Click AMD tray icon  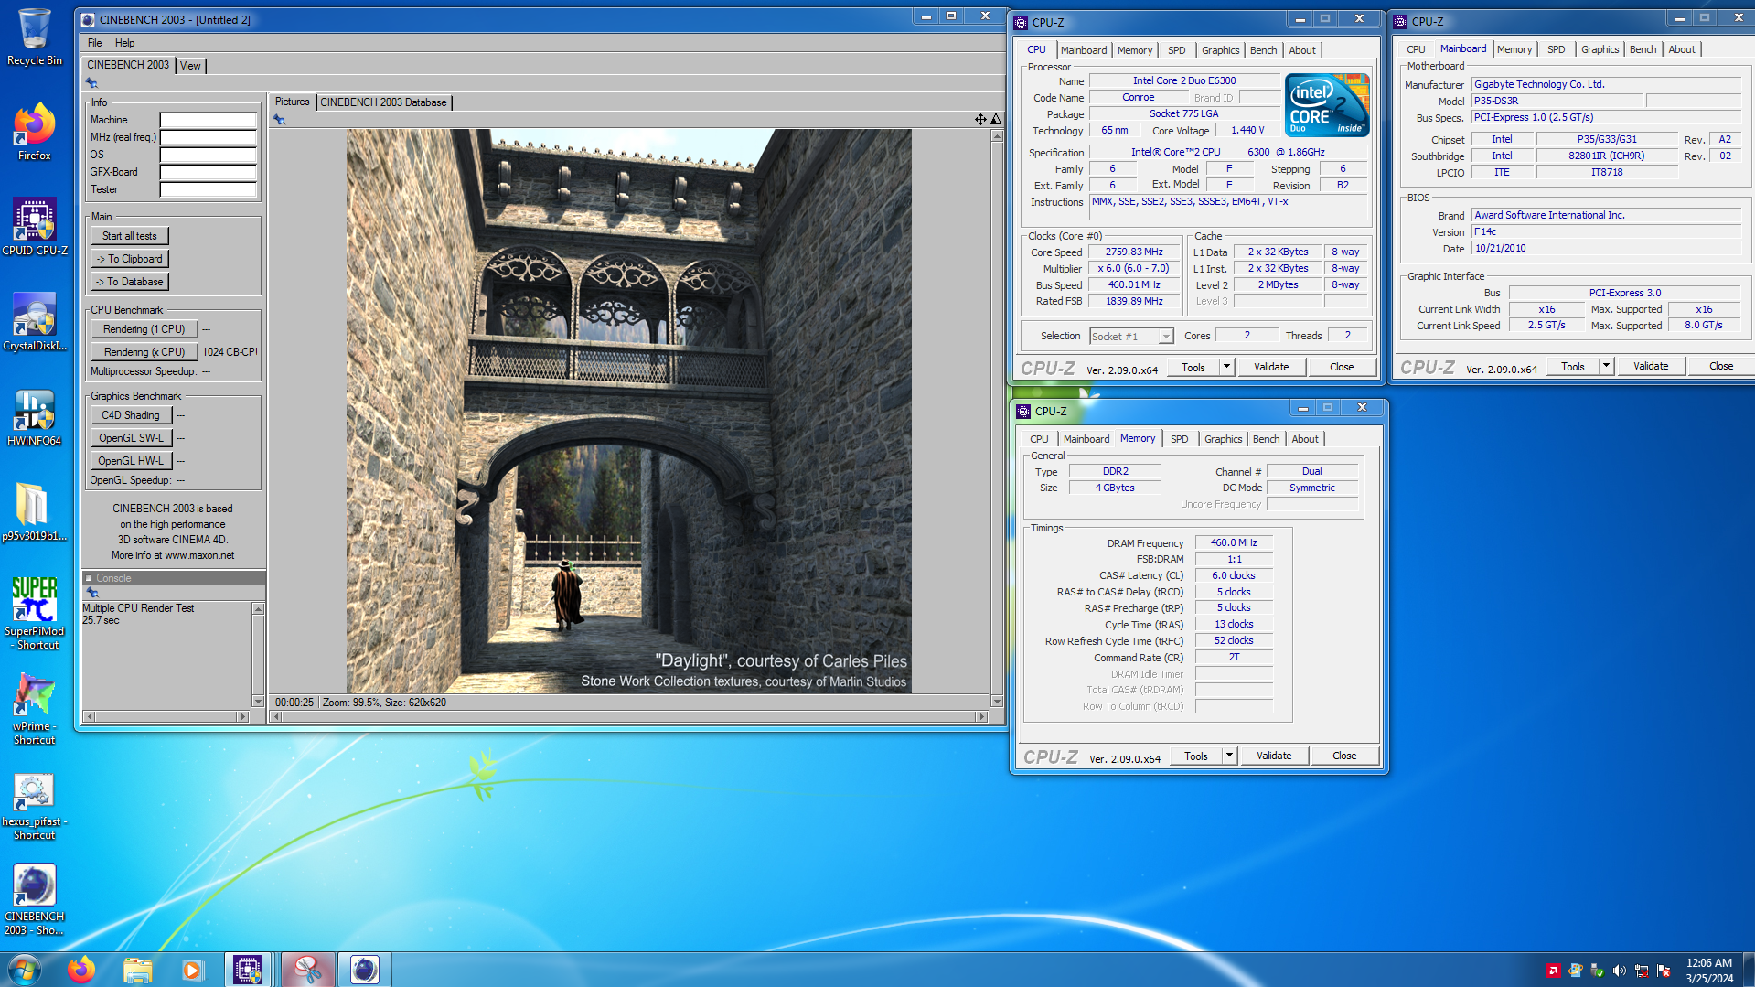(1554, 971)
